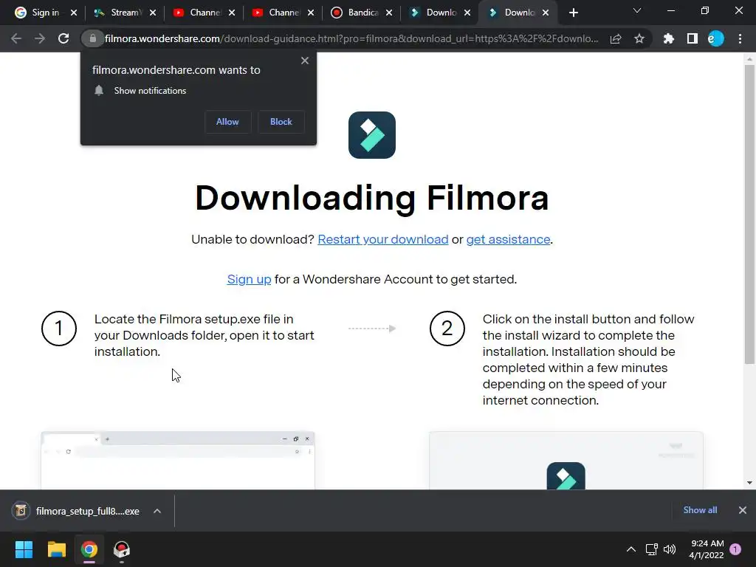The image size is (756, 567).
Task: Switch to the second YouTube Channel tab
Action: (x=276, y=13)
